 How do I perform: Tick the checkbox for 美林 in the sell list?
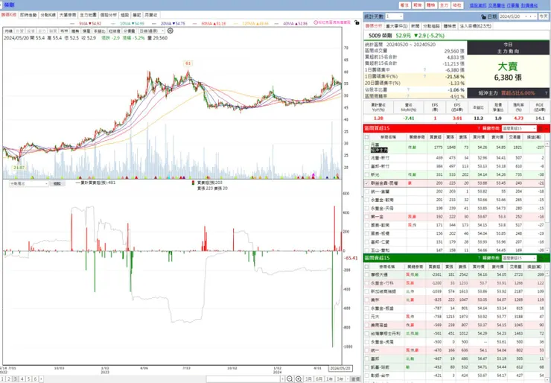point(367,300)
